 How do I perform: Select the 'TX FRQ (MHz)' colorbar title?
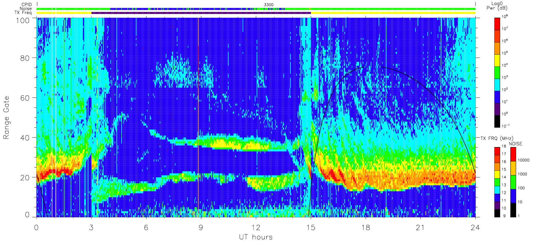pos(497,138)
